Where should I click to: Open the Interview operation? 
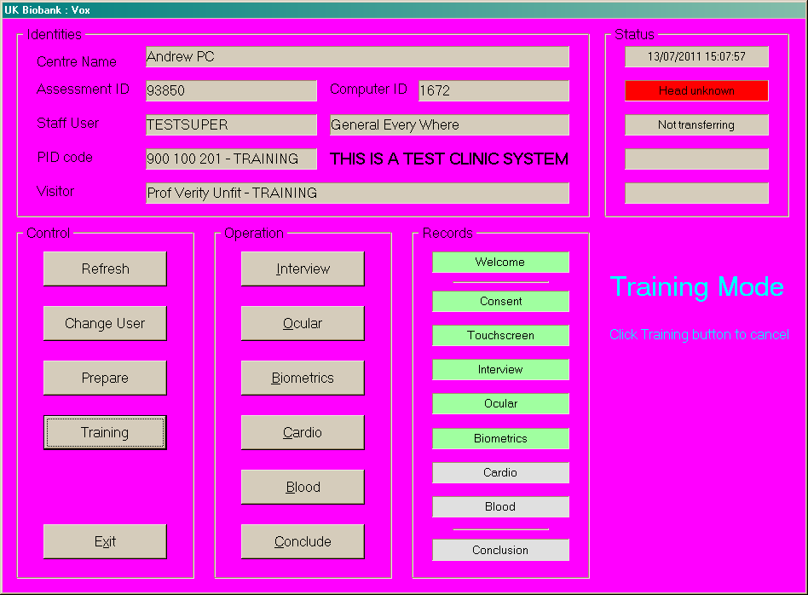pyautogui.click(x=303, y=269)
